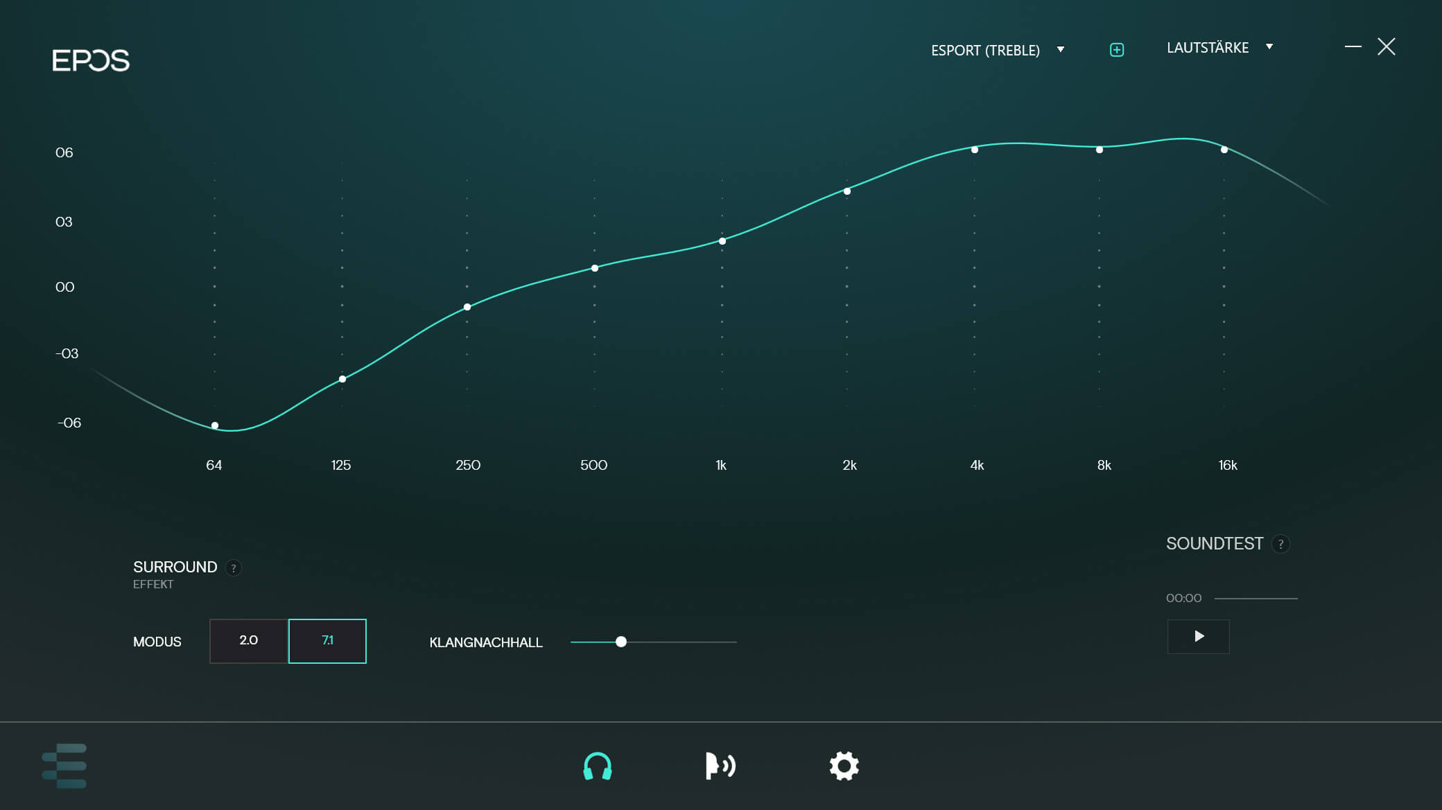Image resolution: width=1442 pixels, height=810 pixels.
Task: Select the 4k equalizer point
Action: click(975, 150)
